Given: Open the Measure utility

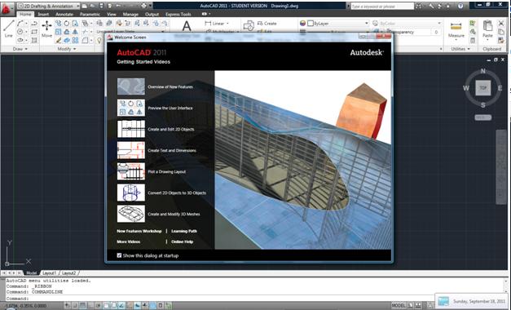Looking at the screenshot, I should click(x=456, y=29).
